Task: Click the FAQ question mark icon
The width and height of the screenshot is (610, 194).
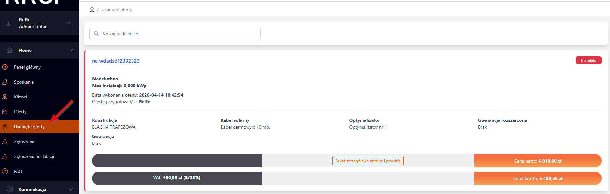Action: (5, 171)
